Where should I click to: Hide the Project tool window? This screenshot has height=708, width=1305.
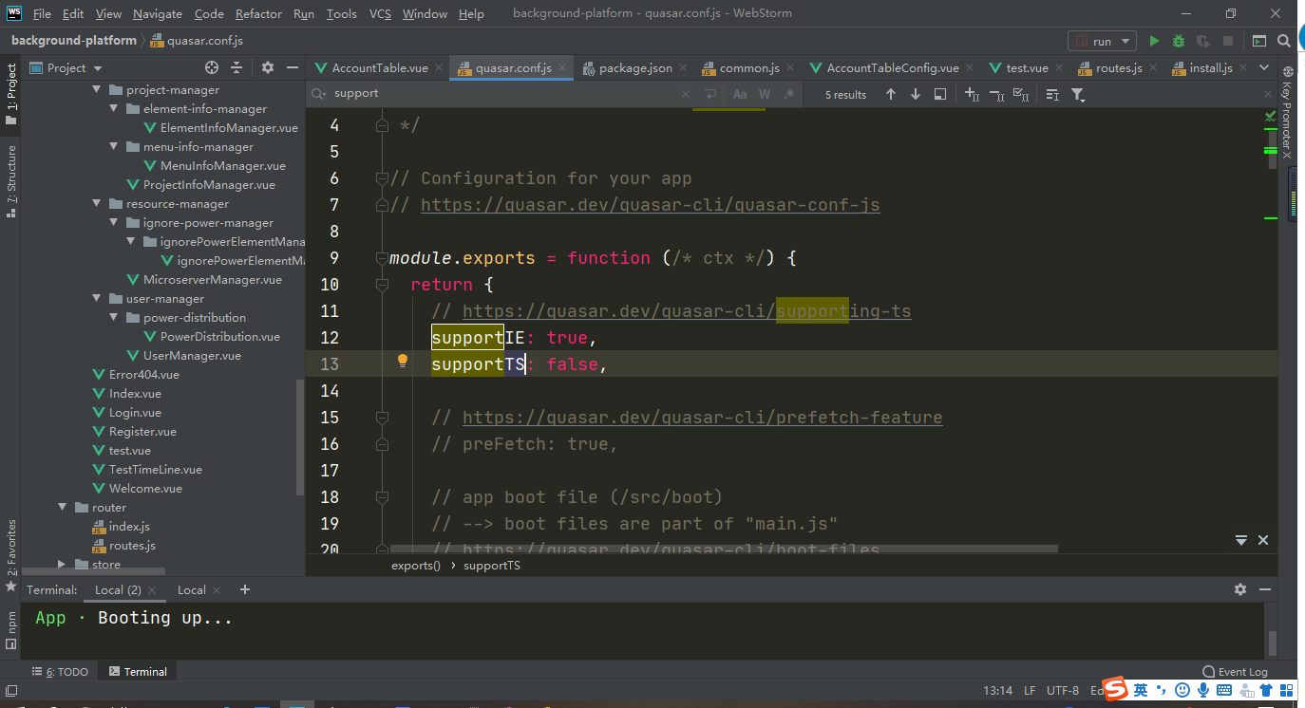(293, 67)
